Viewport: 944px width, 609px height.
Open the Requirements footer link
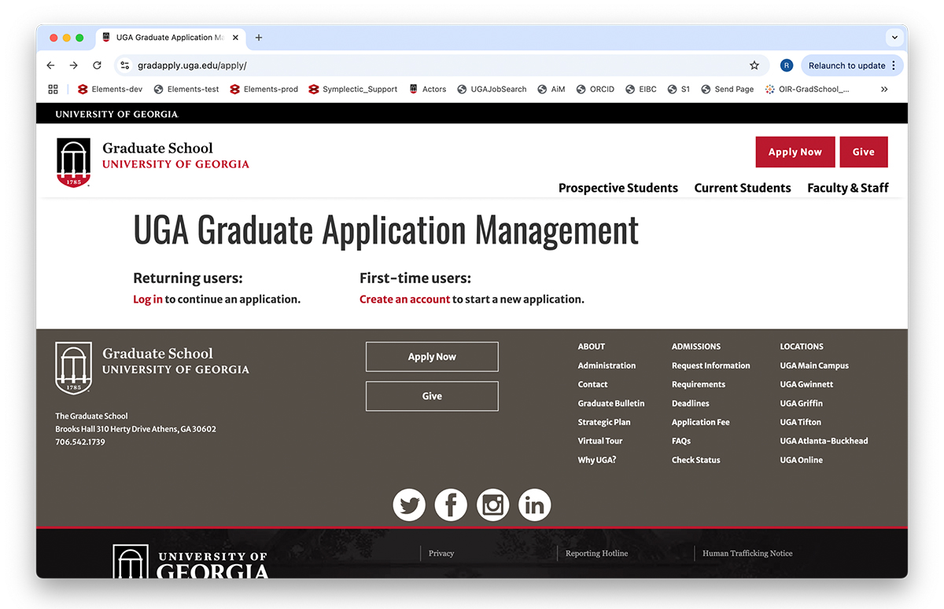pyautogui.click(x=699, y=384)
